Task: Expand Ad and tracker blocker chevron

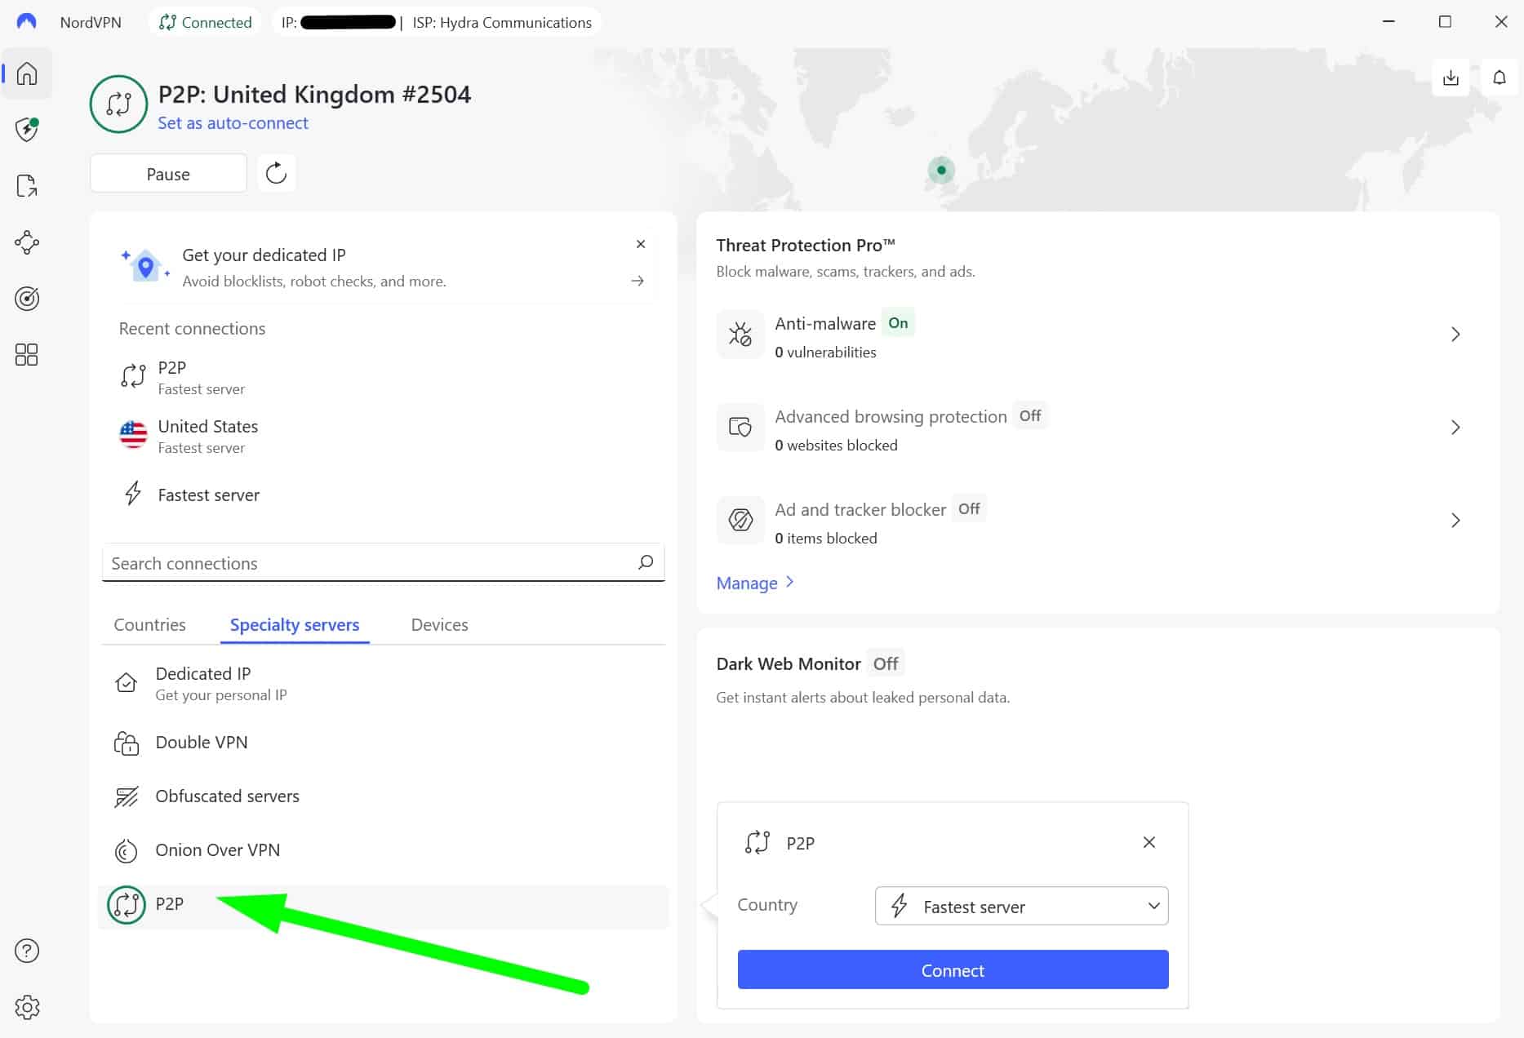Action: click(x=1455, y=520)
